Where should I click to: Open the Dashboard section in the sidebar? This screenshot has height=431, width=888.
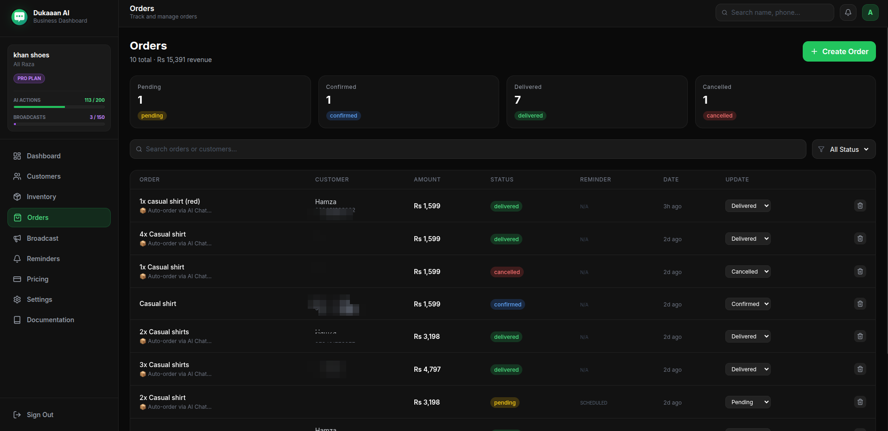44,156
